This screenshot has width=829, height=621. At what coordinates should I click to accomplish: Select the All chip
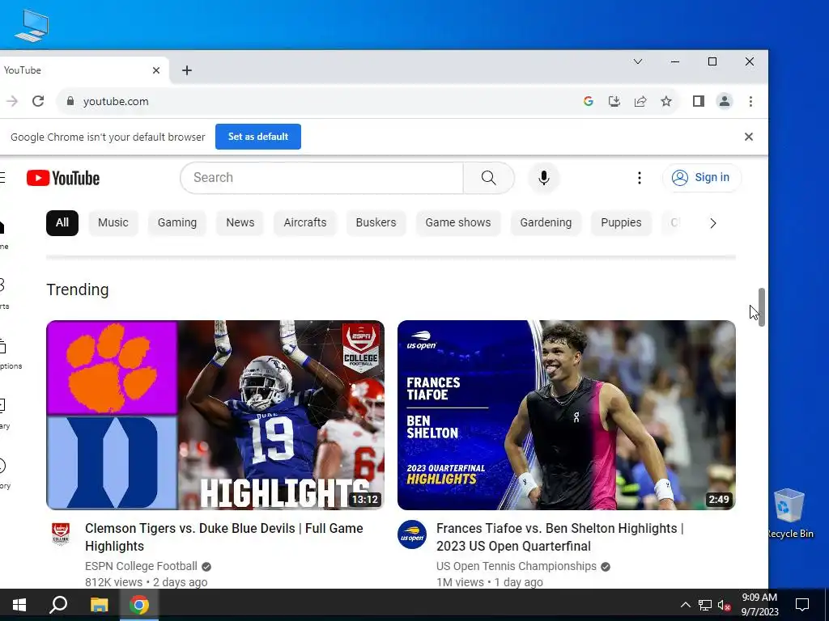62,223
